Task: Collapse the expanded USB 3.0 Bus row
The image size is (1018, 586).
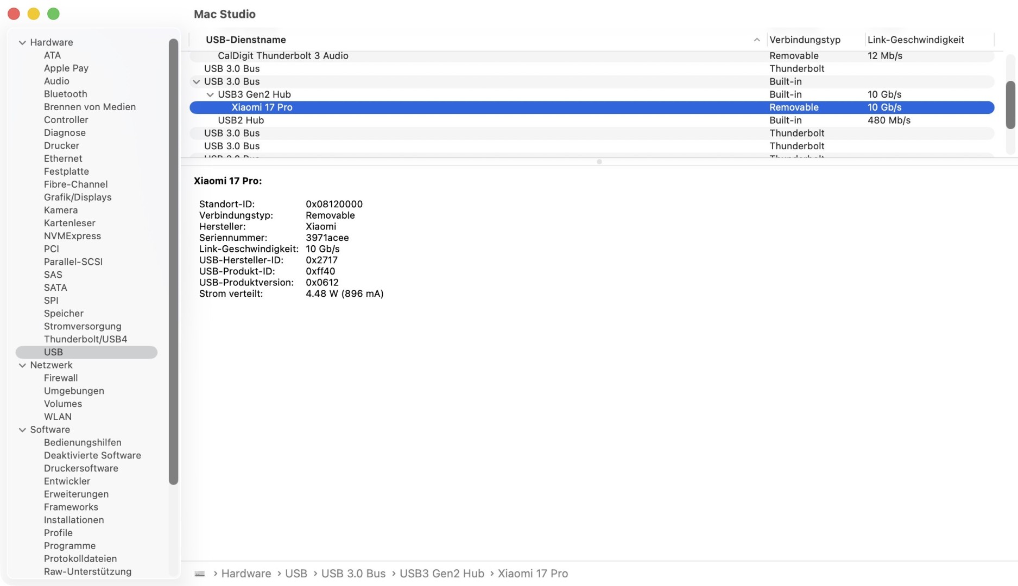Action: click(x=196, y=81)
